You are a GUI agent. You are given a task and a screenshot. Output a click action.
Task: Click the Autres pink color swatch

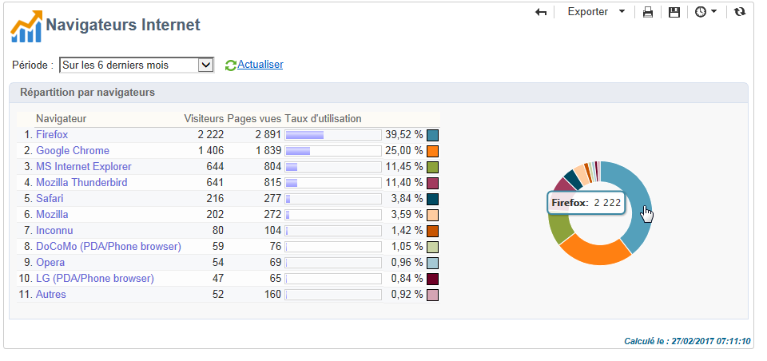[x=432, y=295]
